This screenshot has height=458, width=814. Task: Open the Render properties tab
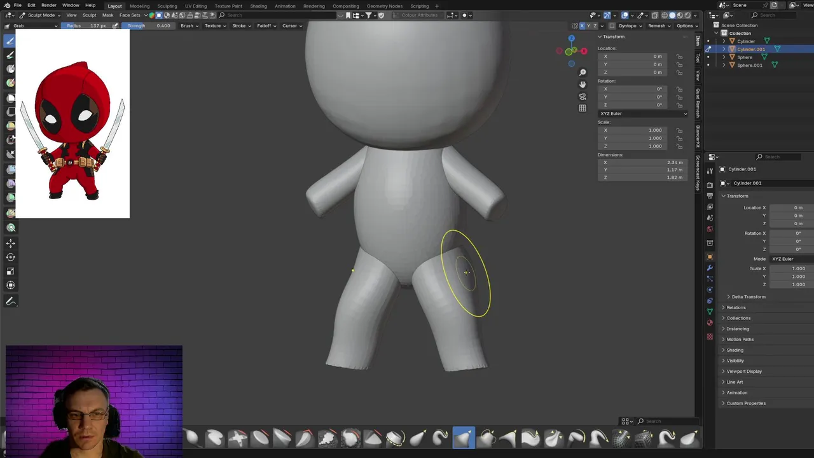710,184
